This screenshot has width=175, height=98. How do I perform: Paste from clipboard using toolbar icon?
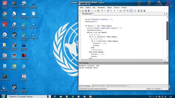98,11
